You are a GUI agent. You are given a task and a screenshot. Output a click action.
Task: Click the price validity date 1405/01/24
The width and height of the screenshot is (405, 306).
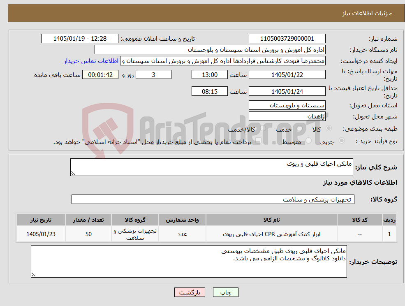click(x=287, y=91)
